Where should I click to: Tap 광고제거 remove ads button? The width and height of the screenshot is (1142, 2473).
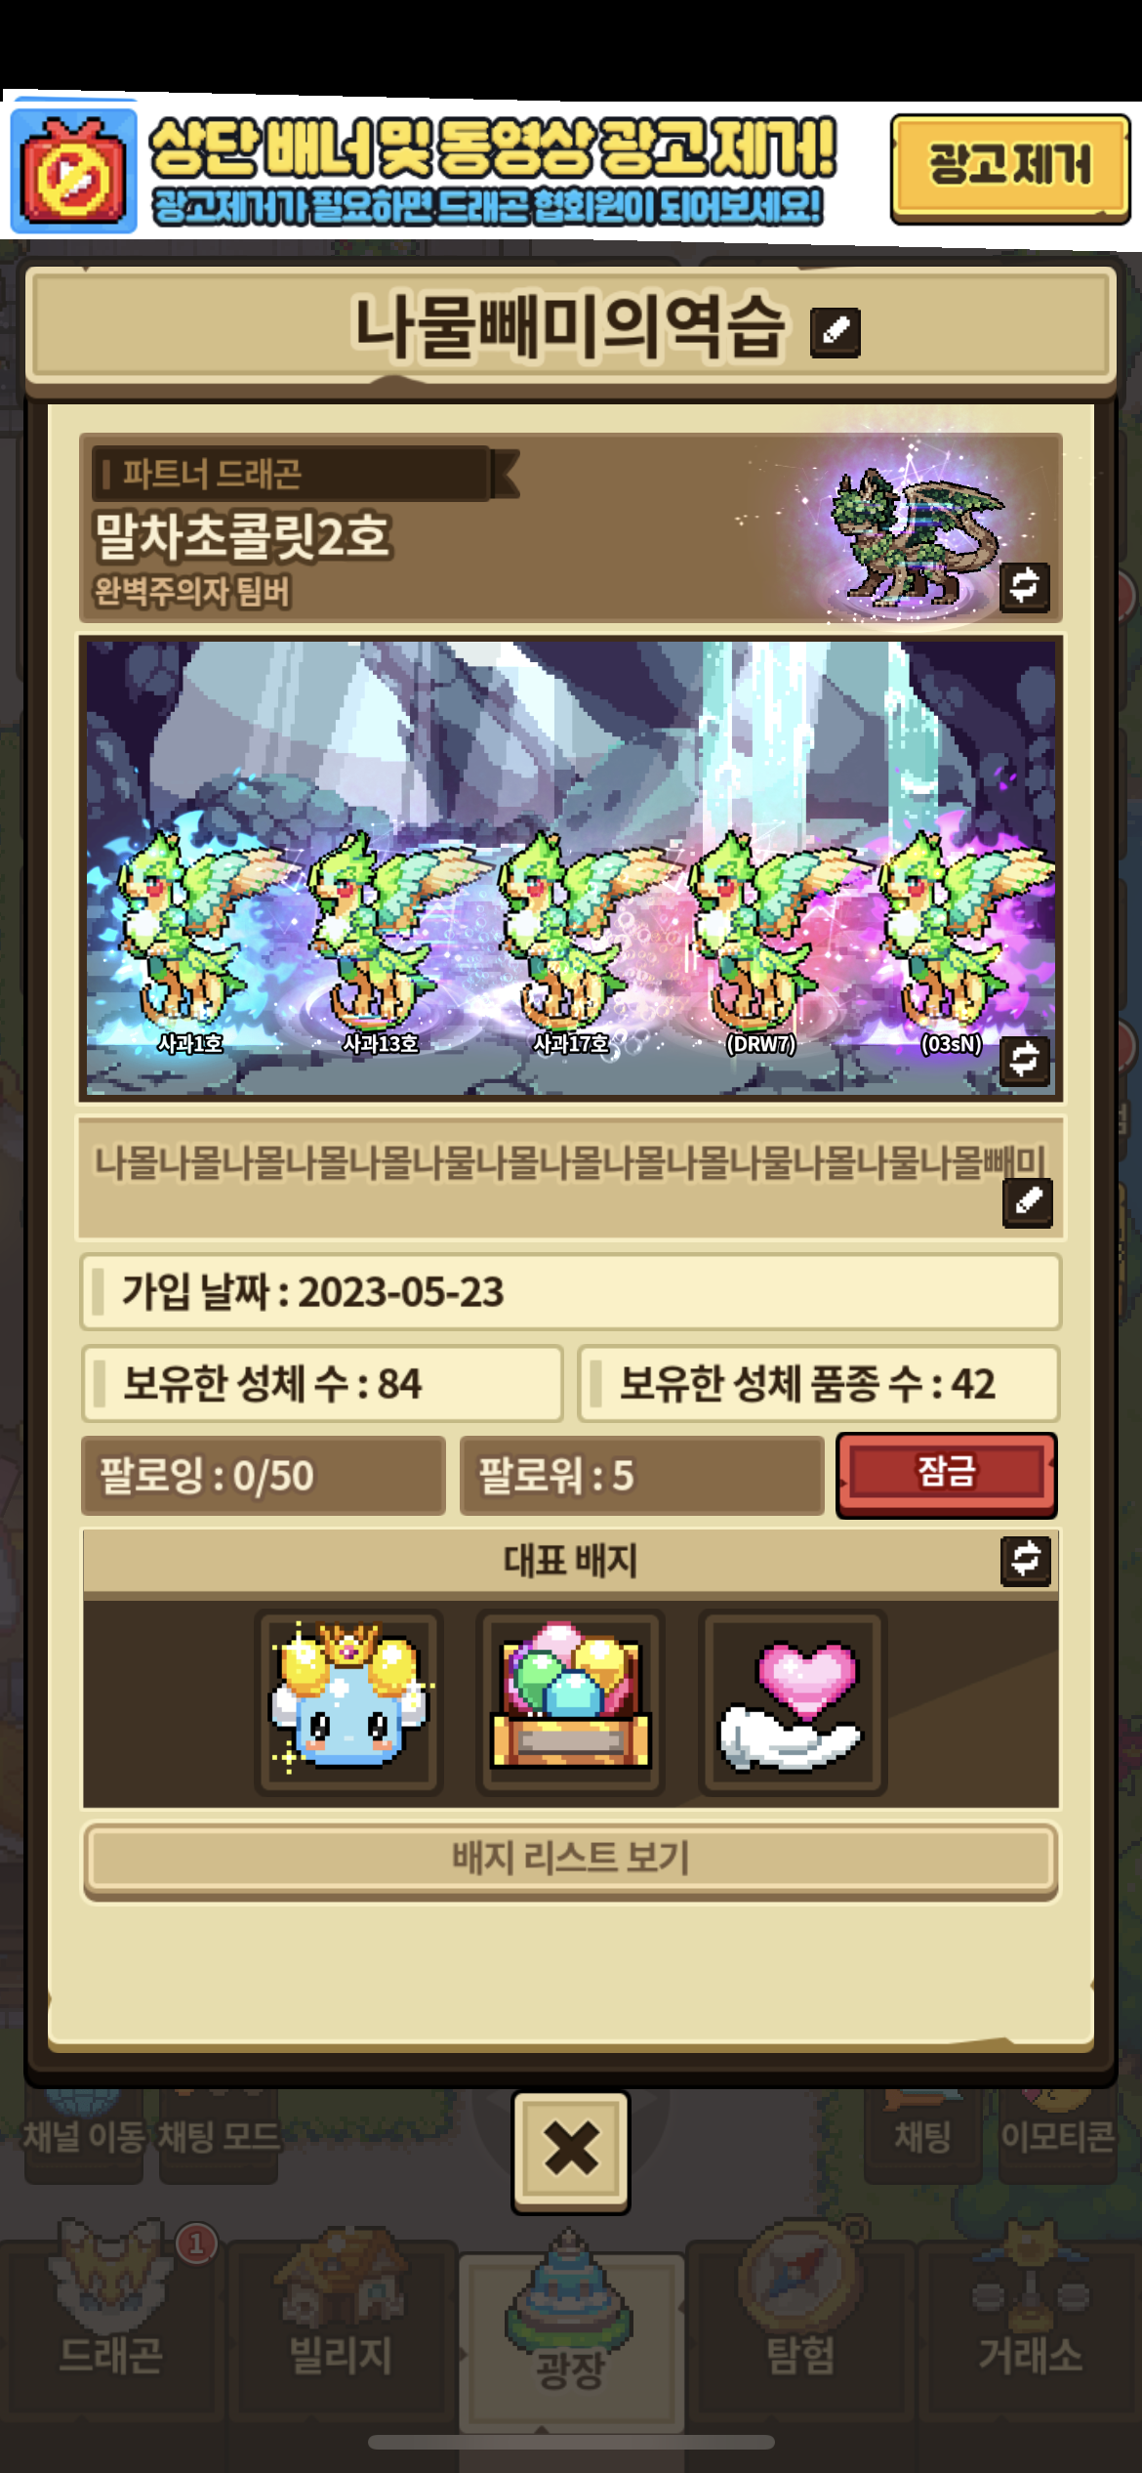click(x=1009, y=168)
